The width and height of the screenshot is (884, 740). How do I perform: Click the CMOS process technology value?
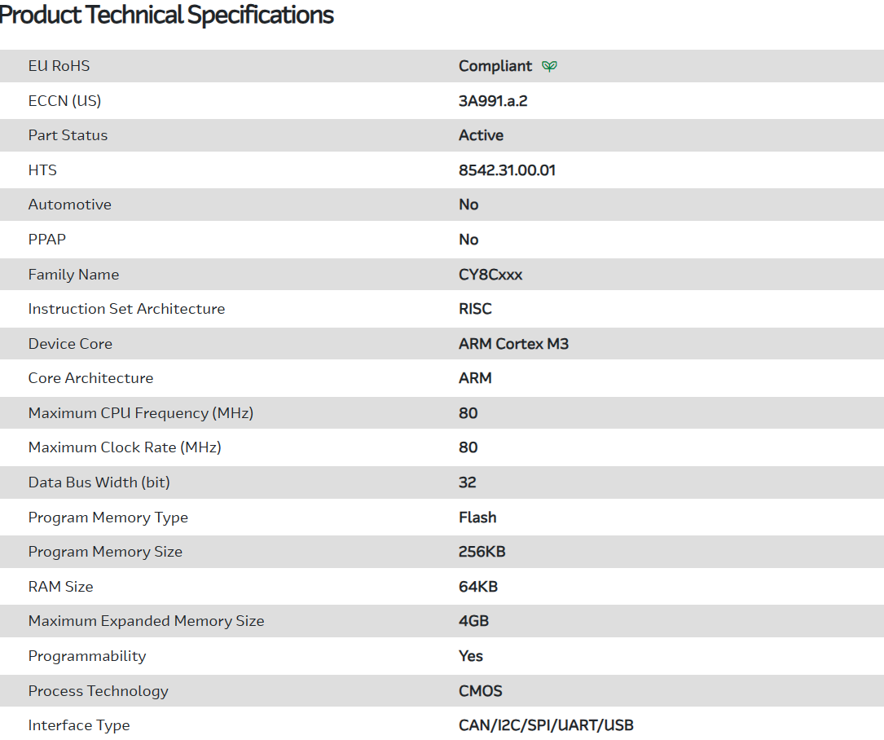point(480,691)
